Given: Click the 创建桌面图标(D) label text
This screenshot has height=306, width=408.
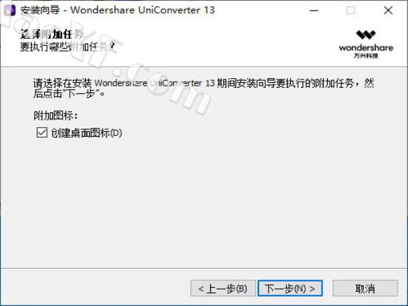Looking at the screenshot, I should click(x=86, y=133).
